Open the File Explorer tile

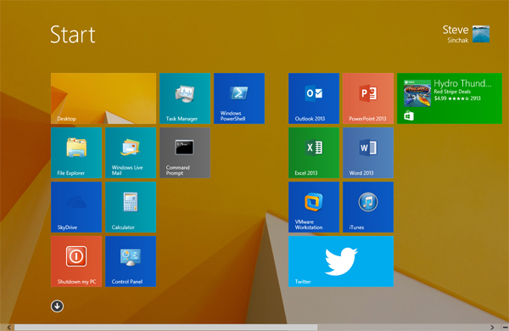[76, 153]
